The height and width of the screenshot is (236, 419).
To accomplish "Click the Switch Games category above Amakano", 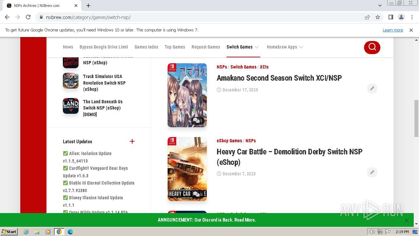I will (x=243, y=67).
